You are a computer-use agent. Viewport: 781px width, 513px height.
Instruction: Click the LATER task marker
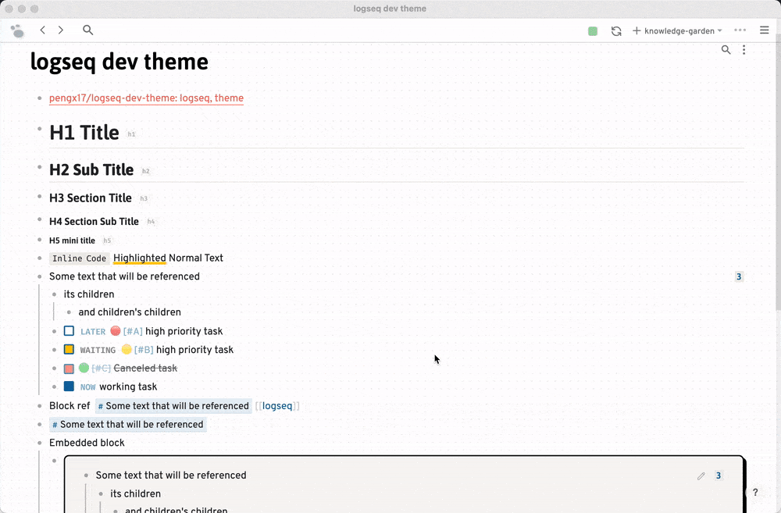[93, 332]
